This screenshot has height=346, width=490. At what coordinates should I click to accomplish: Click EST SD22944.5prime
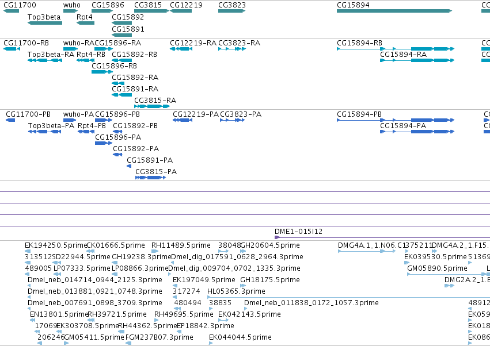point(81,257)
